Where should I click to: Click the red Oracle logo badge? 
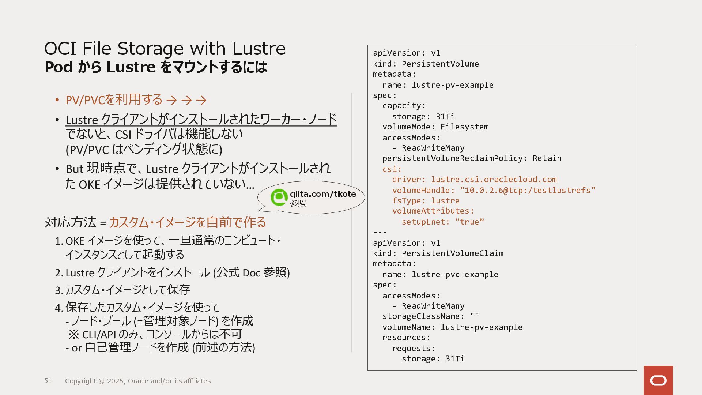tap(658, 380)
